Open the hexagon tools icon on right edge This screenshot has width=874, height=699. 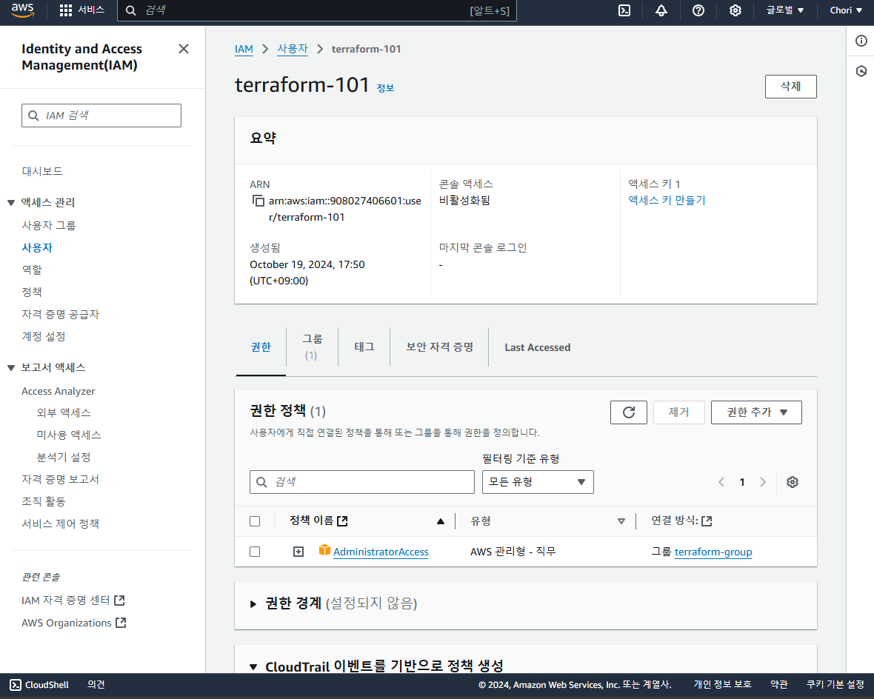(x=861, y=71)
